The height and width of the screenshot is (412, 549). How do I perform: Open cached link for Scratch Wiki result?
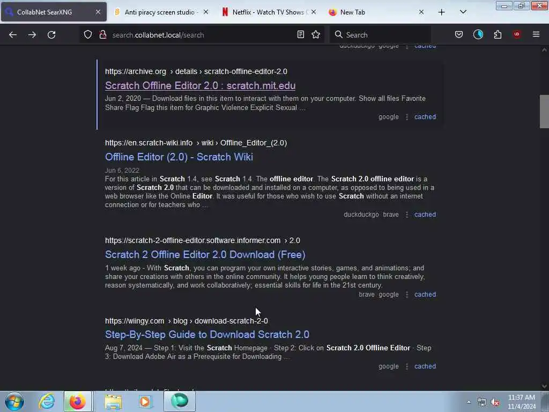pyautogui.click(x=425, y=215)
